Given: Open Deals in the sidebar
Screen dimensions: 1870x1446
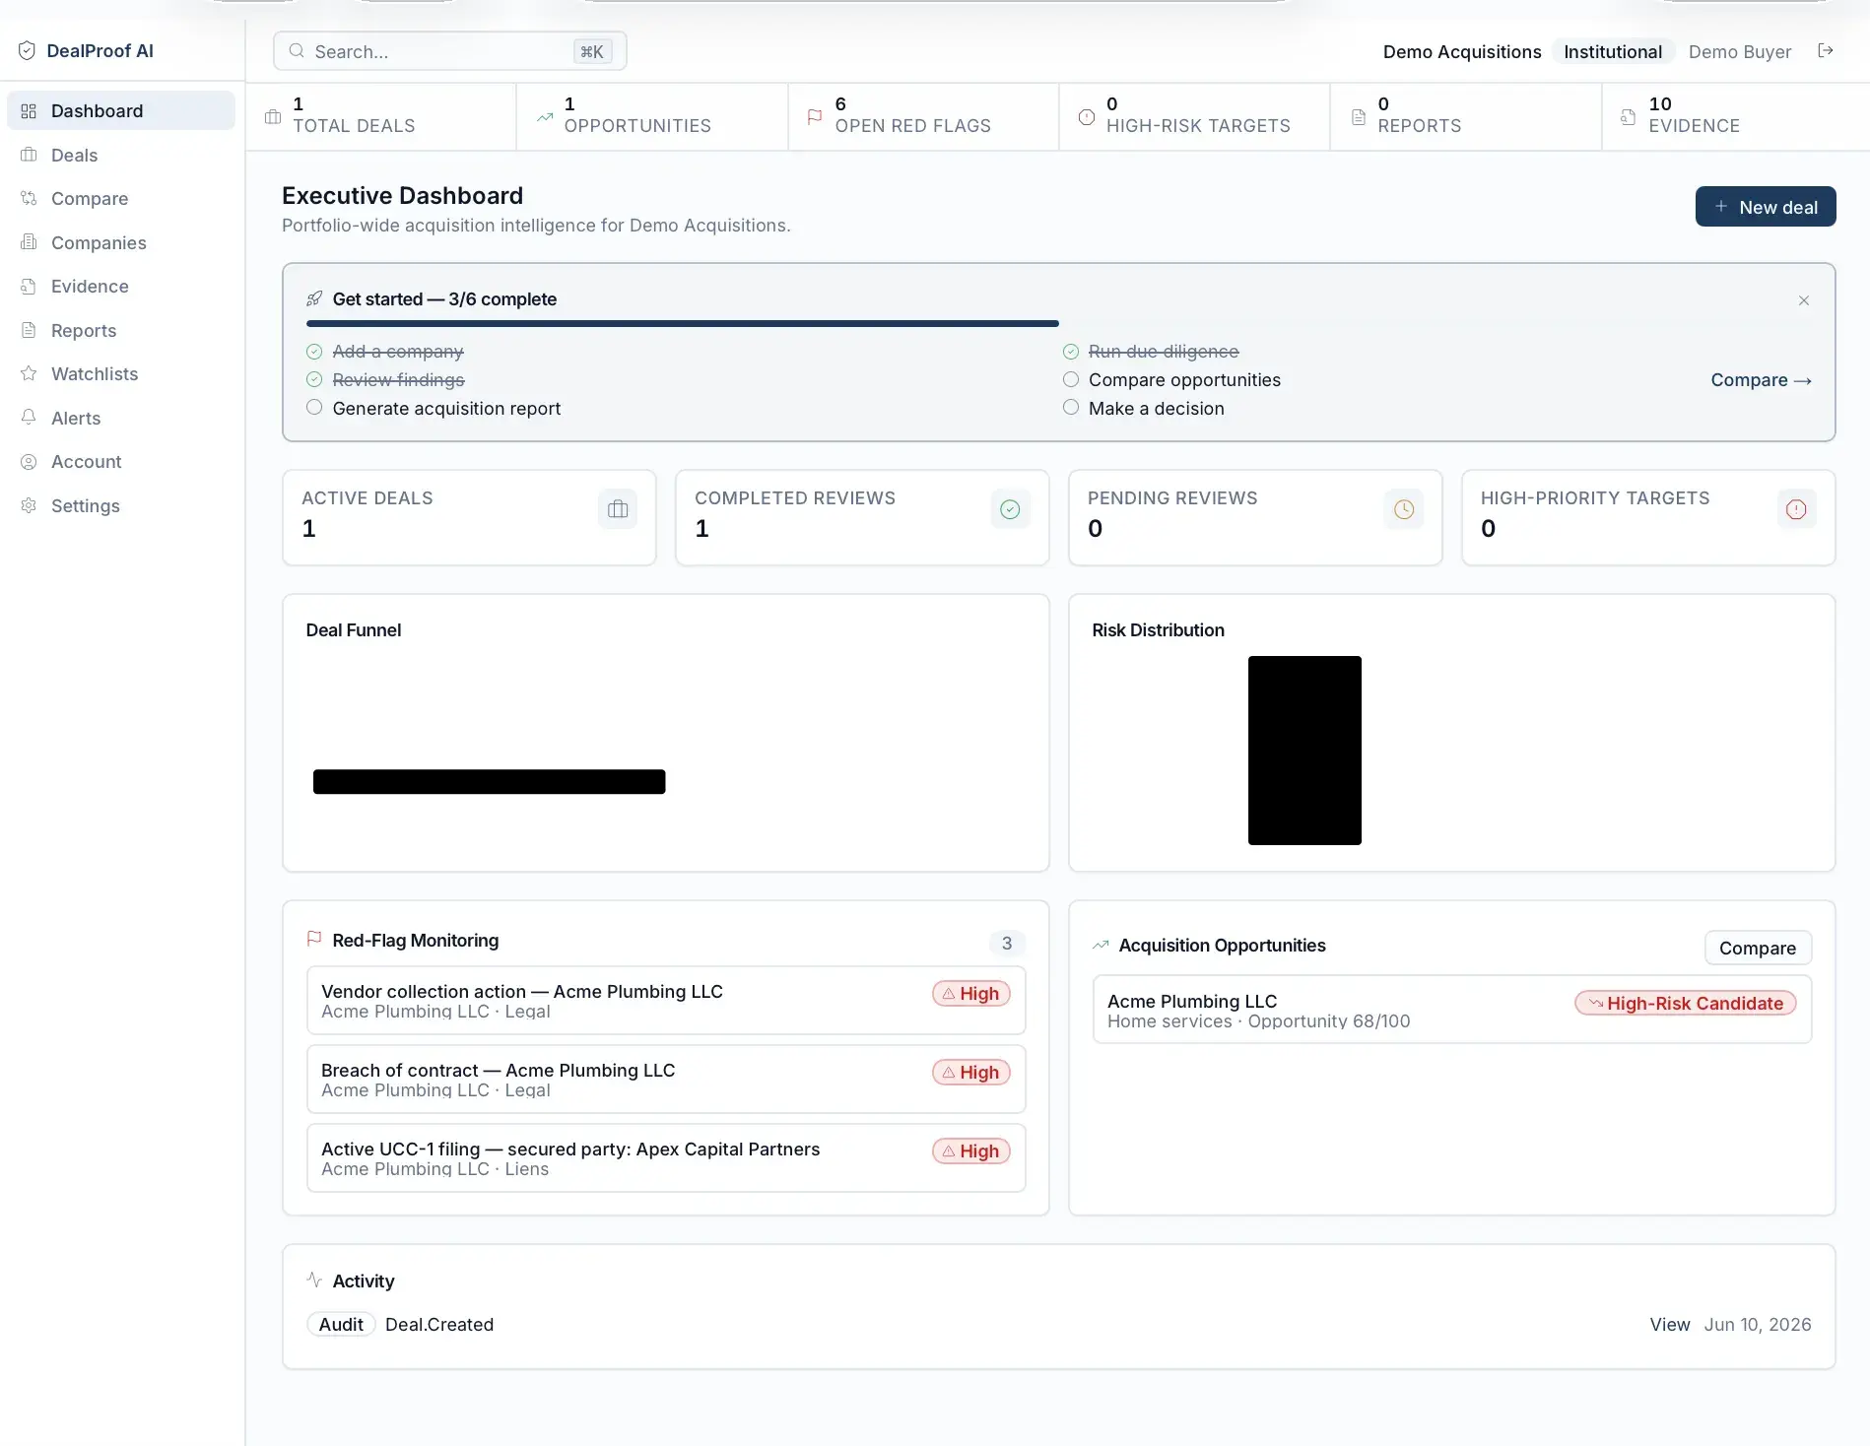Looking at the screenshot, I should click(x=121, y=155).
